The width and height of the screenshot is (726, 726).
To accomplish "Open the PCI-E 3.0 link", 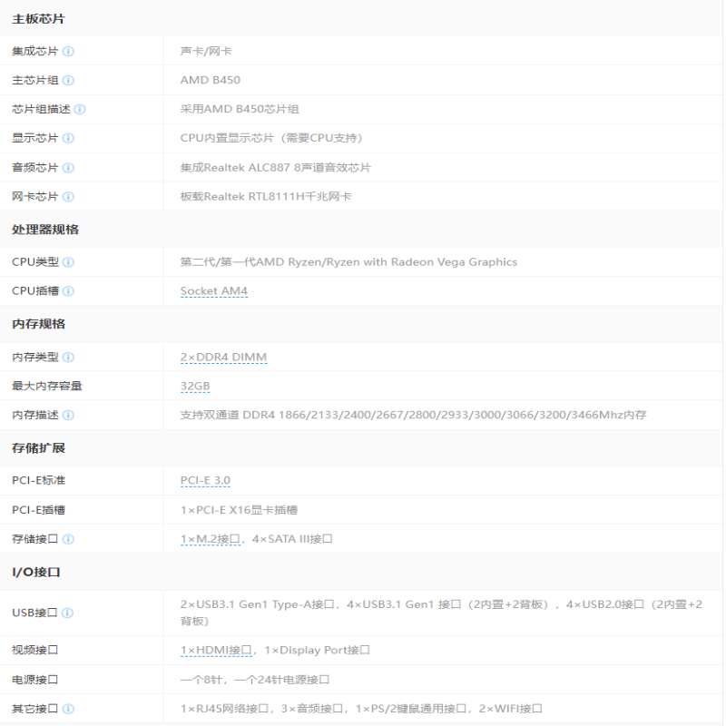I will point(205,481).
